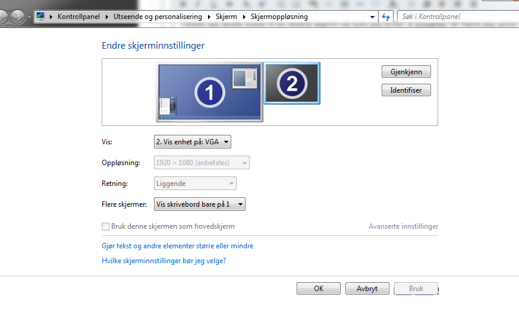Open address bar history dropdown

[x=372, y=17]
